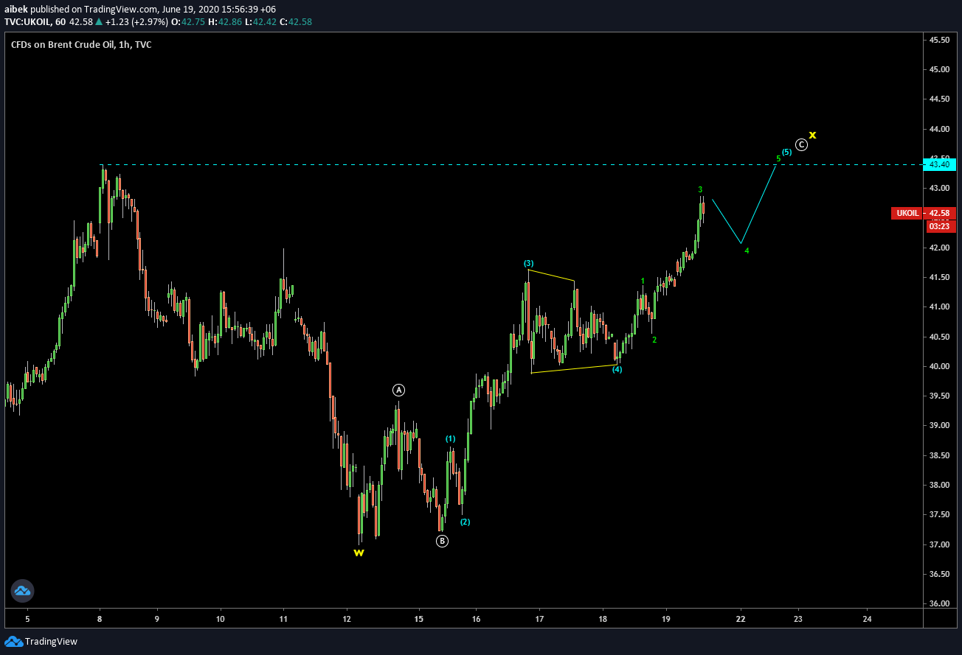
Task: Click the 45.50 price axis label
Action: [939, 40]
